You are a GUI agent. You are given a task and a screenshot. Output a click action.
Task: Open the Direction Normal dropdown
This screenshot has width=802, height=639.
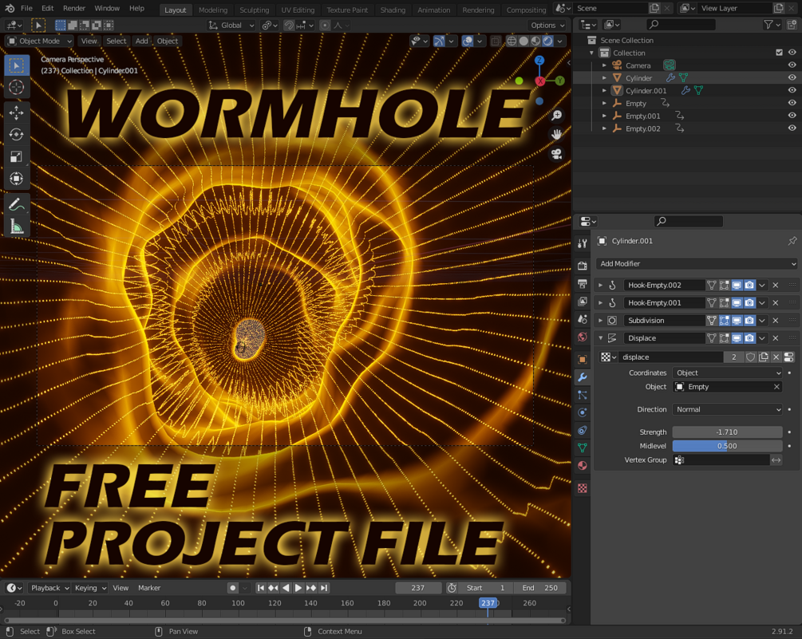coord(727,409)
